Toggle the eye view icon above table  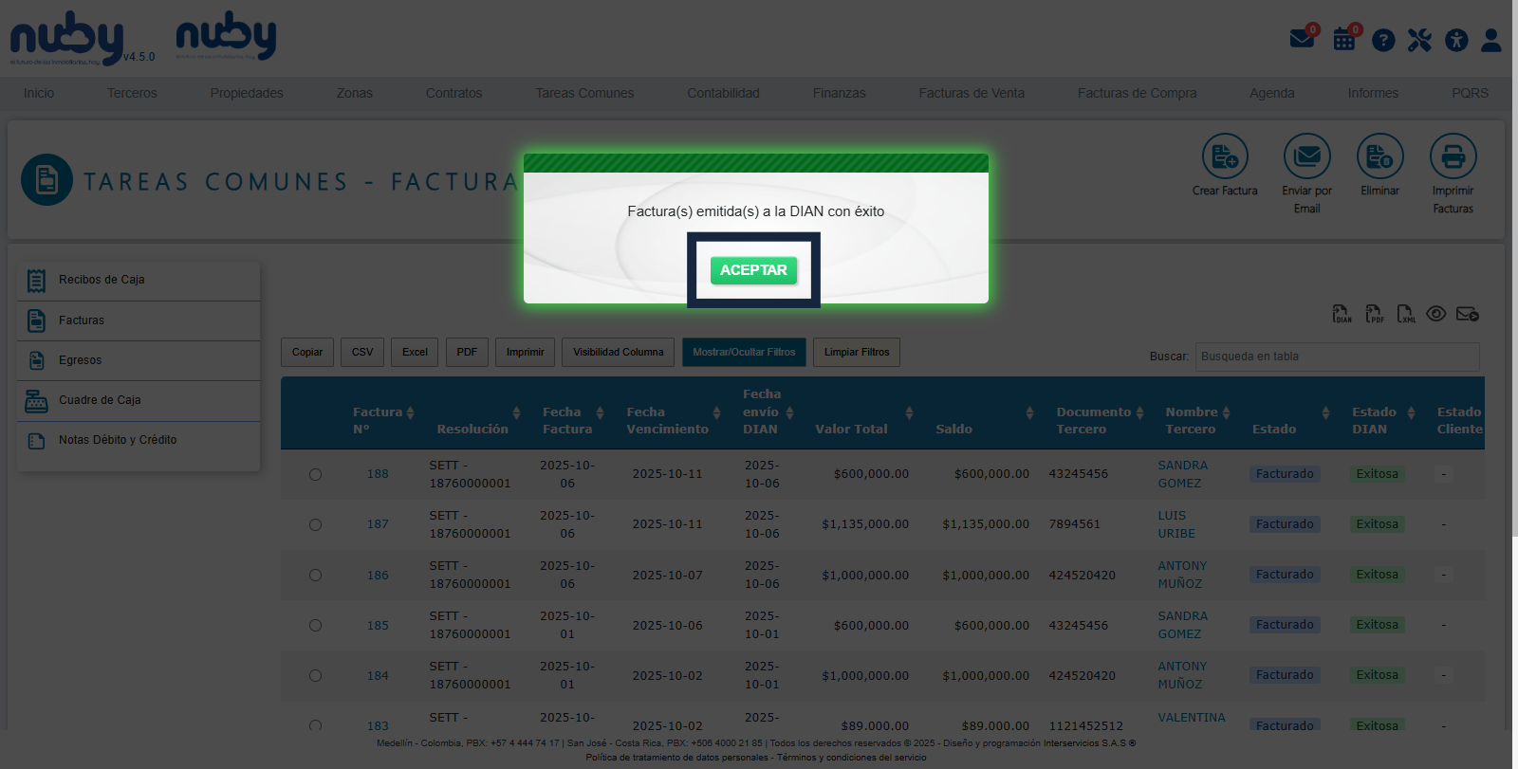coord(1436,314)
